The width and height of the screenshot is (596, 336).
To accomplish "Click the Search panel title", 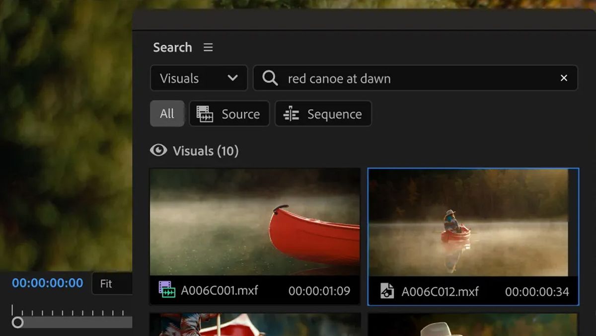I will click(172, 47).
